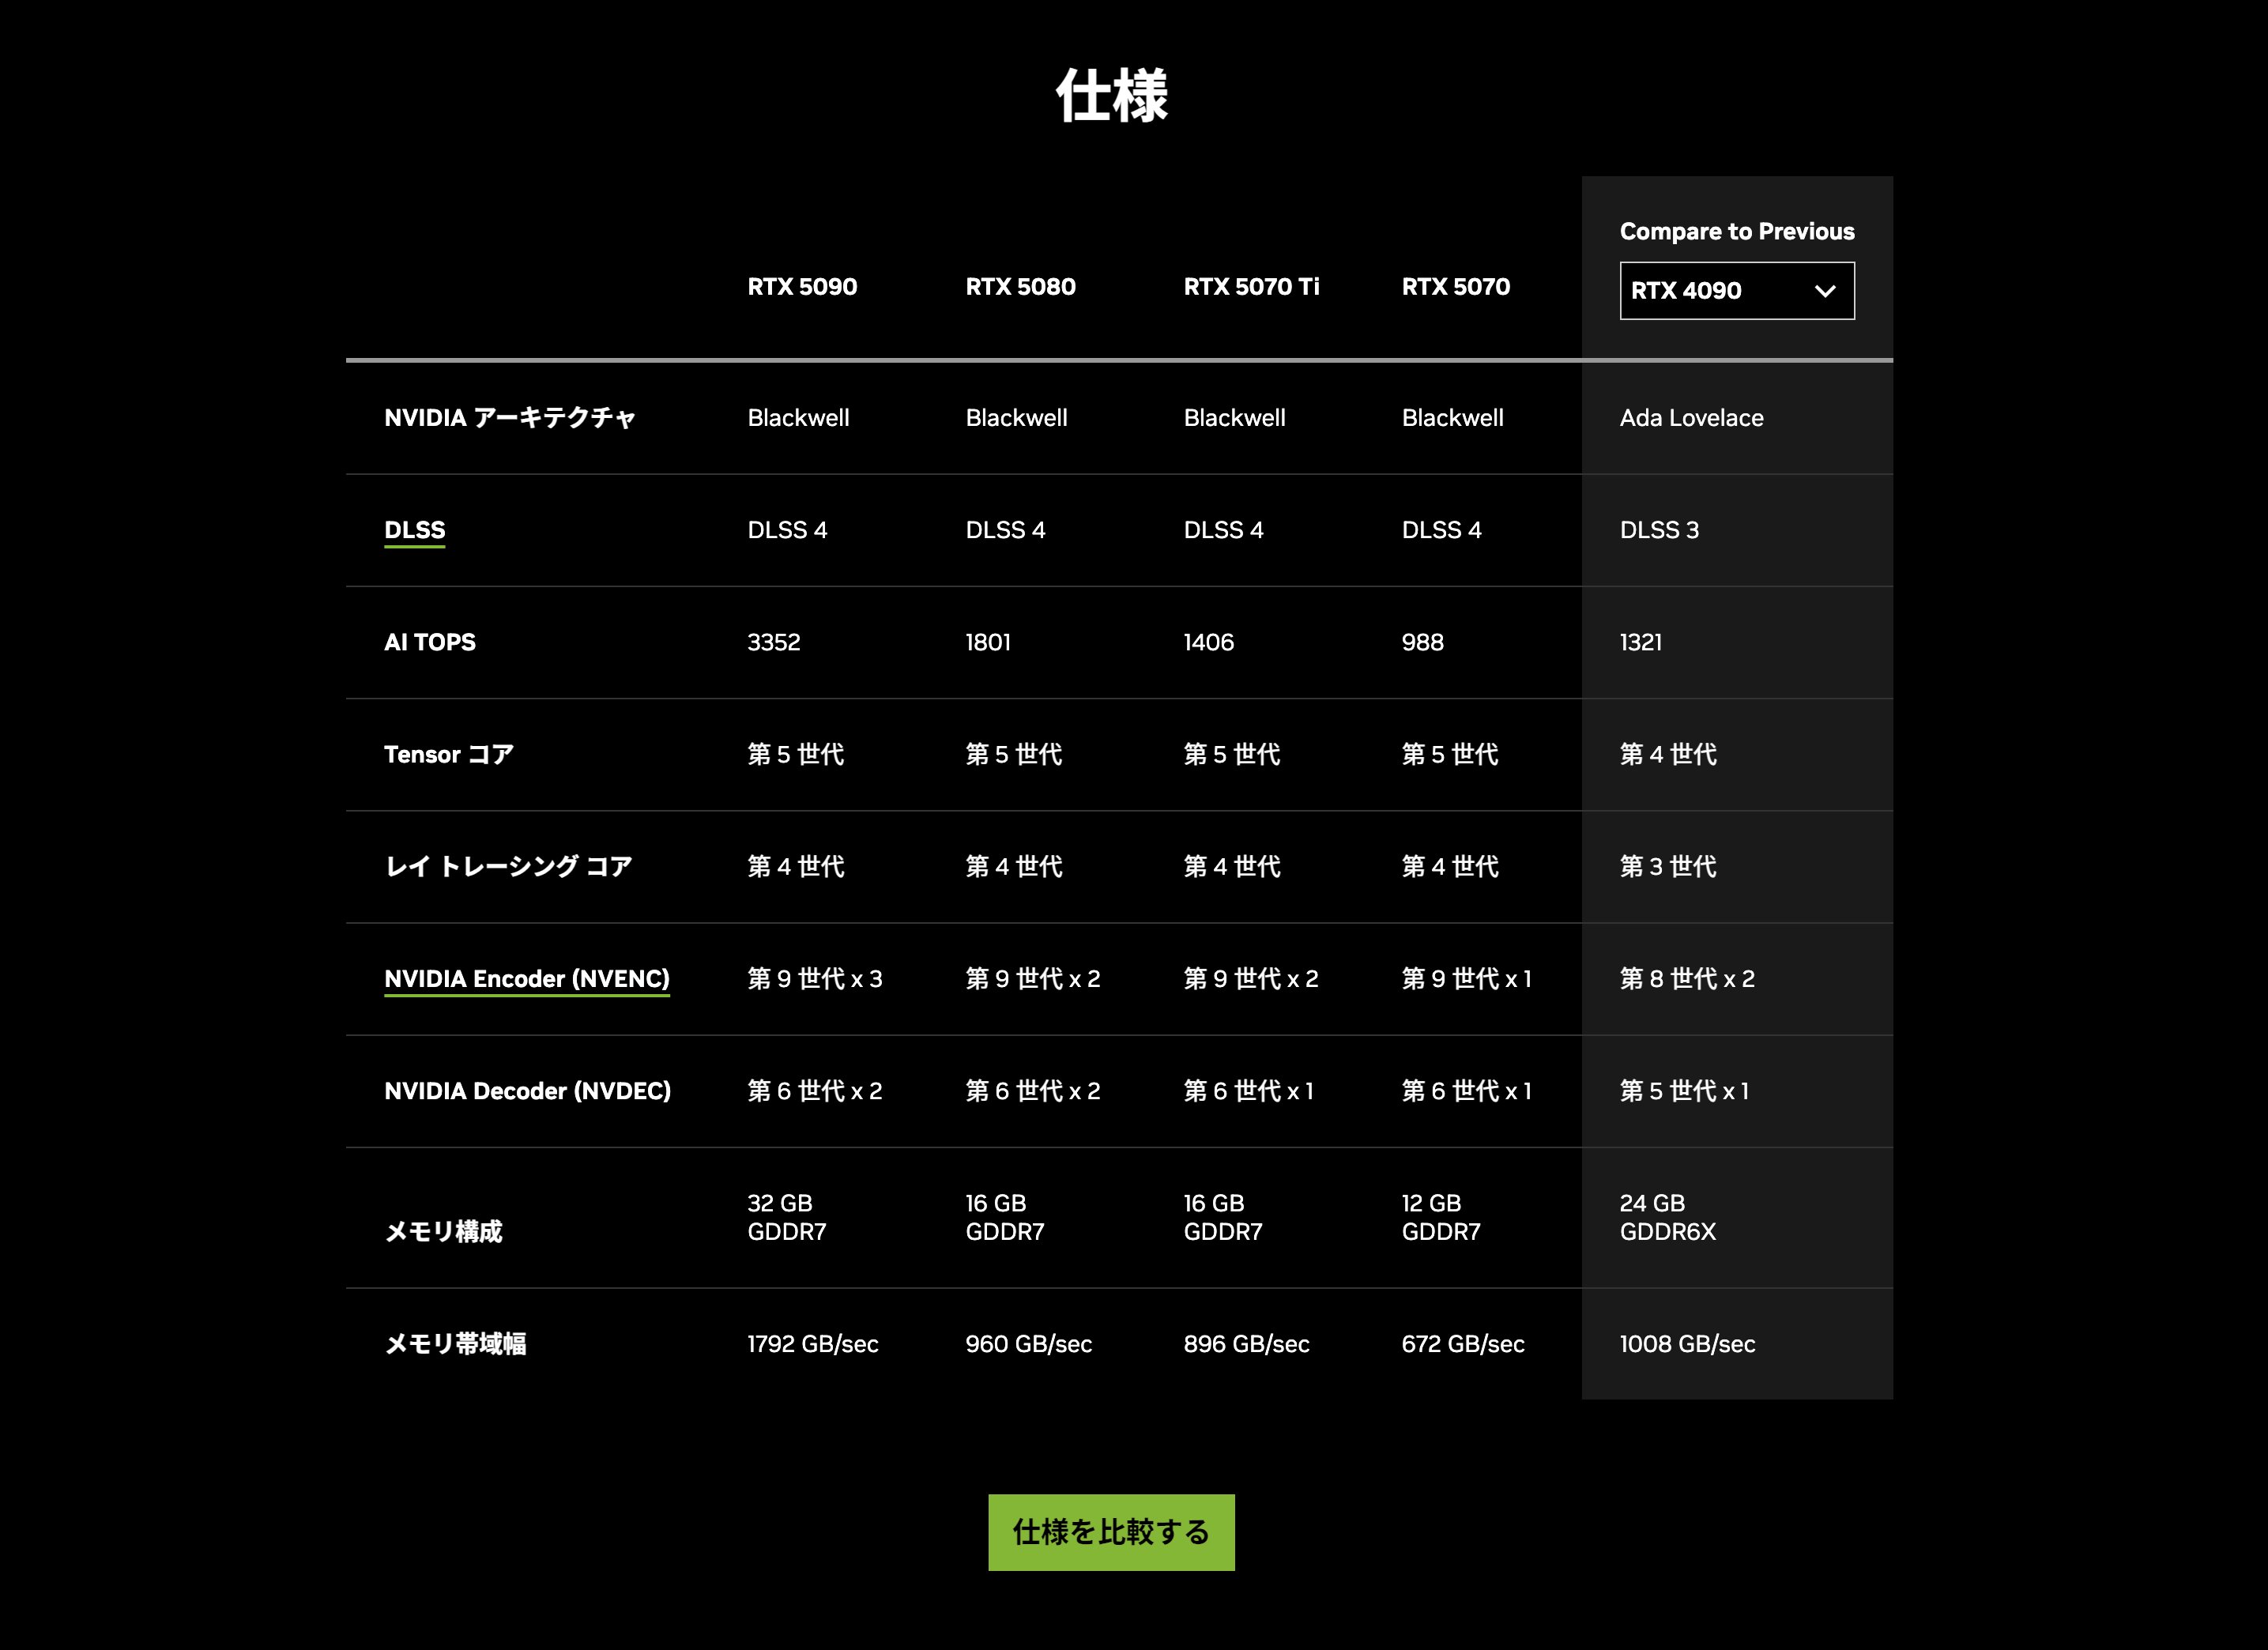Click the 672 GB/sec bandwidth cell
This screenshot has height=1650, width=2268.
(1463, 1344)
